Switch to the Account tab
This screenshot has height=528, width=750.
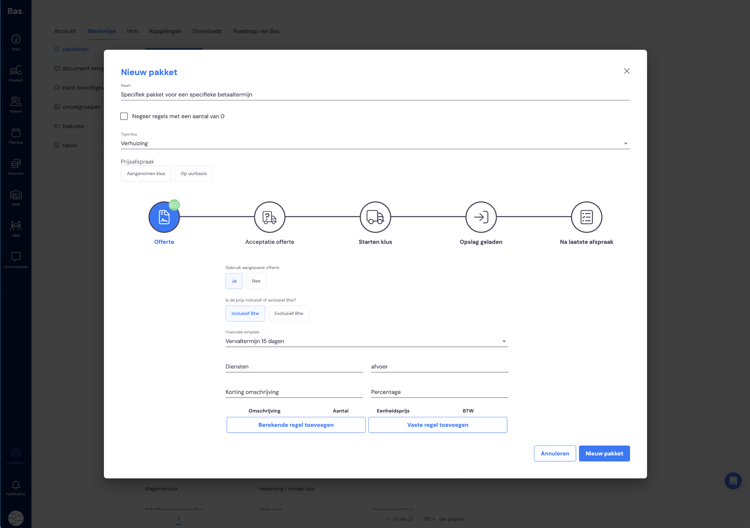point(65,31)
